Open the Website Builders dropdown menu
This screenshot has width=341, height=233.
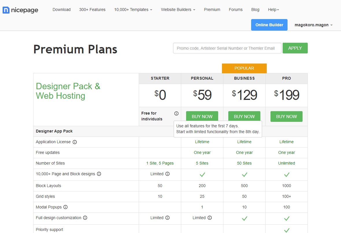[x=178, y=10]
